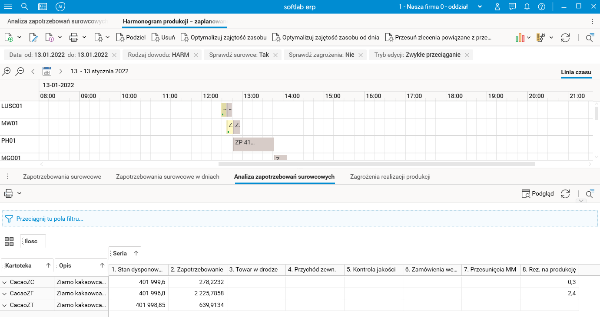
Task: Expand the main toolbar print dropdown arrow
Action: coord(84,38)
